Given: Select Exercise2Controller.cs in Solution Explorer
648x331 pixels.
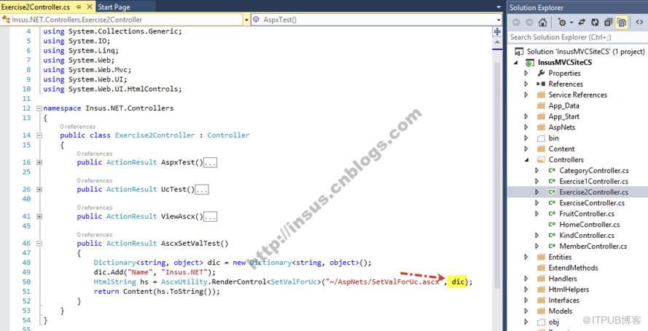Looking at the screenshot, I should pos(593,192).
